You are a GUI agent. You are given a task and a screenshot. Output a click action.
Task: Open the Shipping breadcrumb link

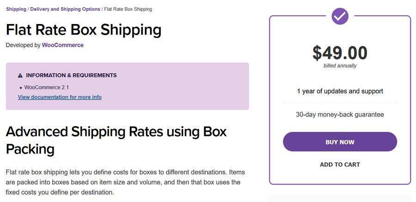point(16,9)
